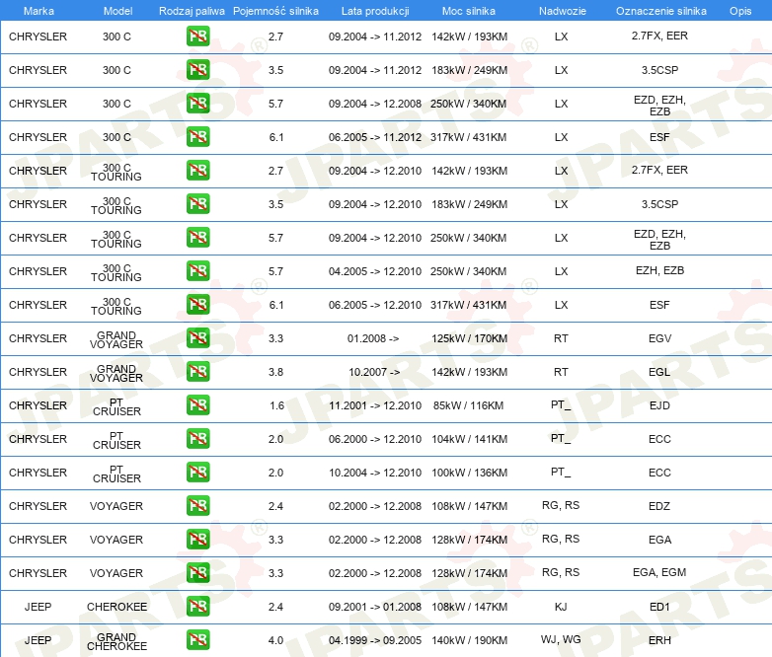Screen dimensions: 772x657
Task: Select engine code ED1
Action: click(x=659, y=607)
